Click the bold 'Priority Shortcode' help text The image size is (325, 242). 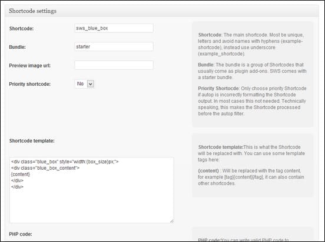click(x=218, y=88)
